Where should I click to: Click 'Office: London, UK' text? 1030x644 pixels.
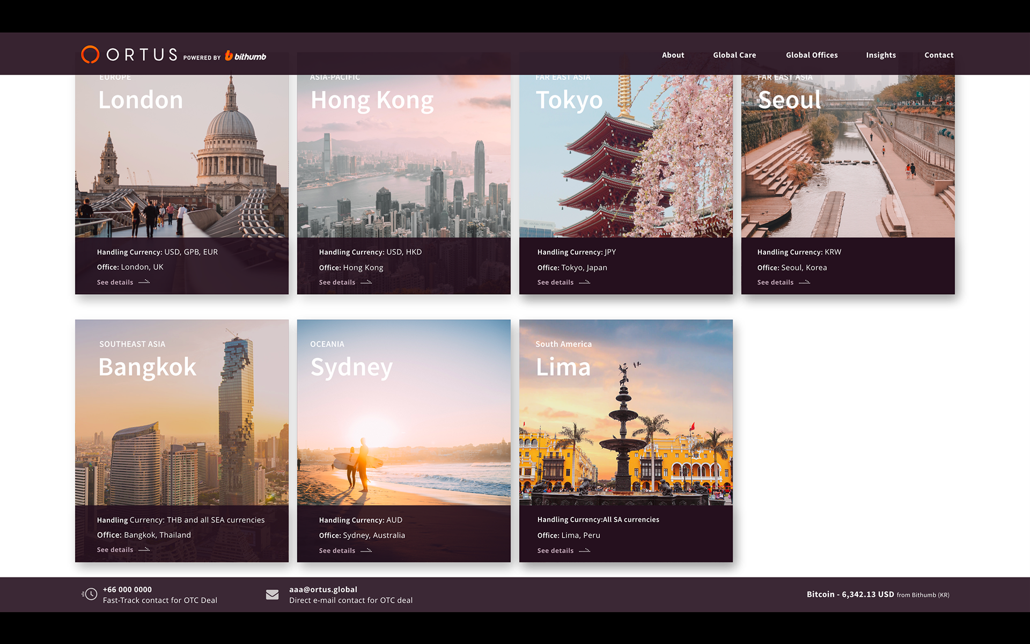pos(130,267)
